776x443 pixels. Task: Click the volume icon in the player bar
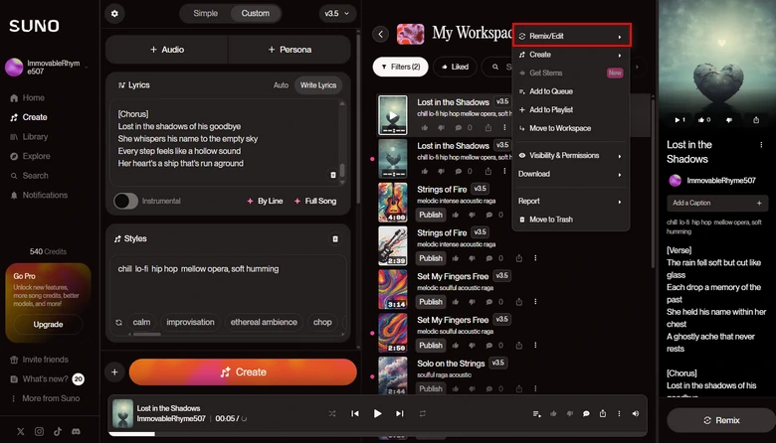click(x=636, y=413)
